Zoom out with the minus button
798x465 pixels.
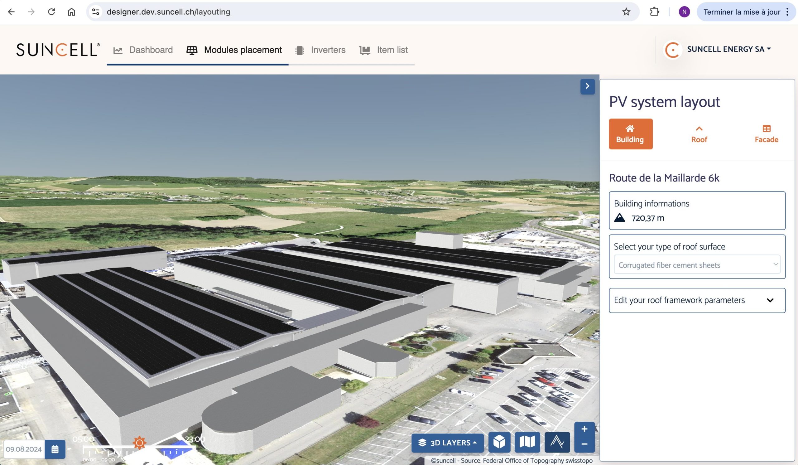584,444
